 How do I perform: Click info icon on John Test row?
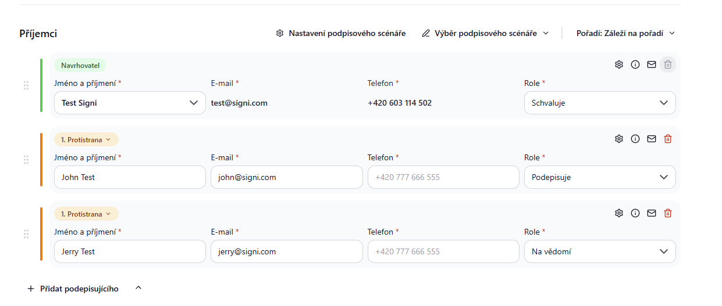(x=635, y=139)
